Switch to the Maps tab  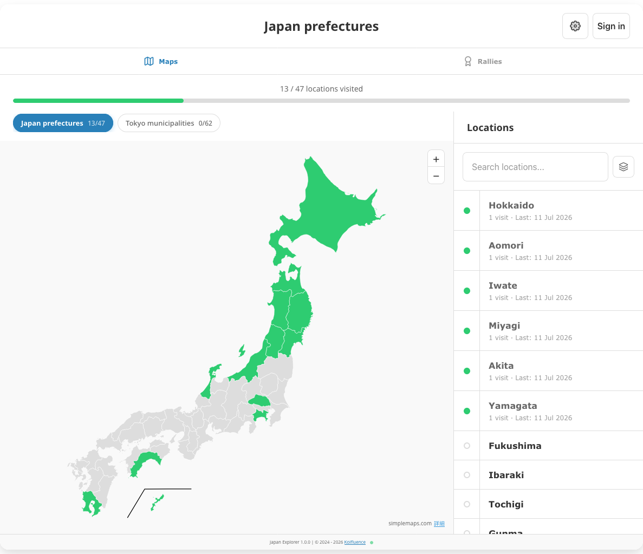coord(161,61)
